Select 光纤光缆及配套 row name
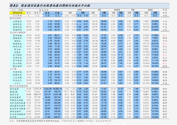 coord(18,103)
